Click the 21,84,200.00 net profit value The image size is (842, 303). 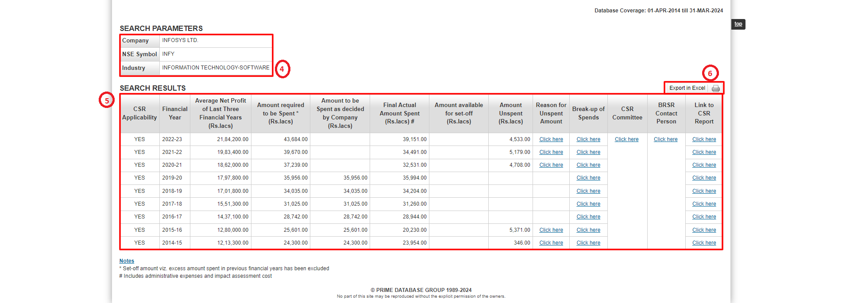click(x=233, y=139)
